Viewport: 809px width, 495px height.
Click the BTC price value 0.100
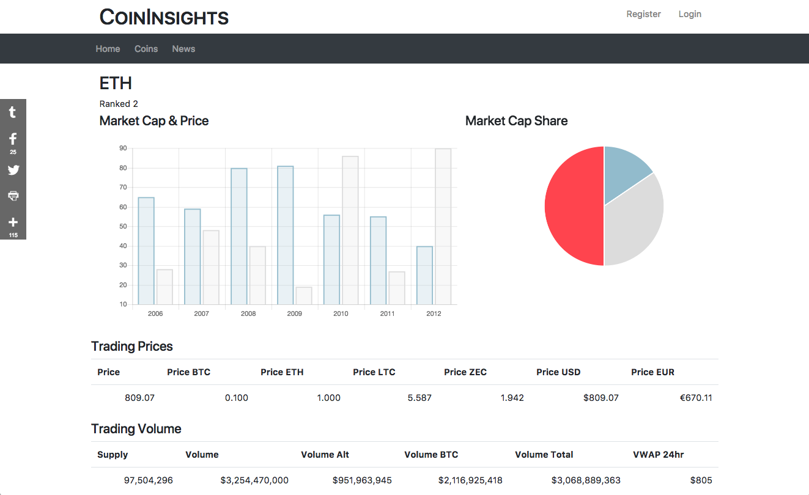pyautogui.click(x=237, y=398)
